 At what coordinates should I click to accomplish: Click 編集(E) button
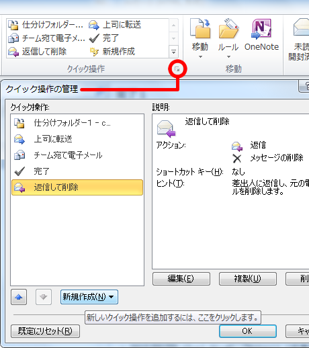(x=181, y=279)
